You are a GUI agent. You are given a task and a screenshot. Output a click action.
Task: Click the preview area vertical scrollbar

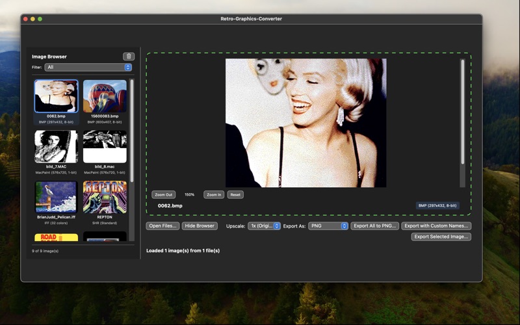tap(463, 111)
